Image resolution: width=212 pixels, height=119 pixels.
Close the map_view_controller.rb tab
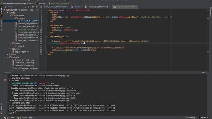coord(137,7)
